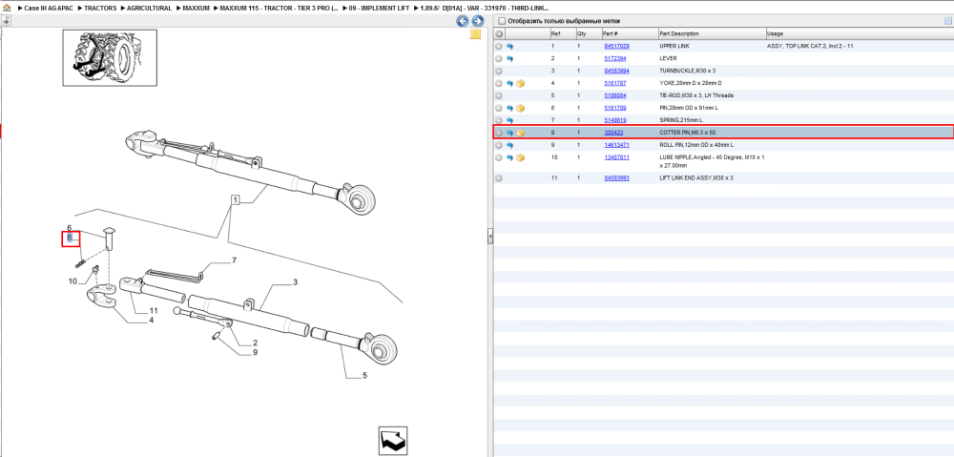This screenshot has width=954, height=457.
Task: Click yellow box icon in PIN 28mm row
Action: (521, 109)
